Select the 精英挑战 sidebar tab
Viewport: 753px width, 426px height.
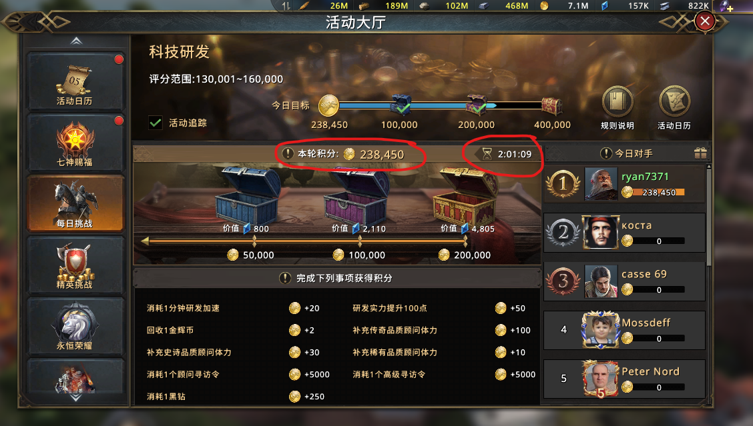pos(75,265)
